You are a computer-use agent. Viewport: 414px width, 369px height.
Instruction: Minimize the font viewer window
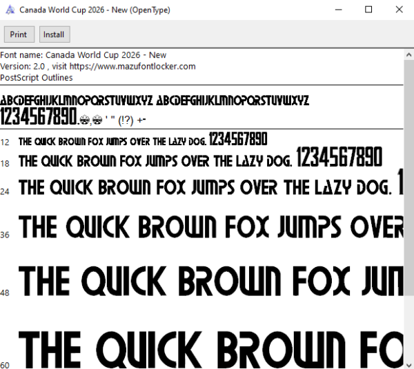click(x=339, y=10)
